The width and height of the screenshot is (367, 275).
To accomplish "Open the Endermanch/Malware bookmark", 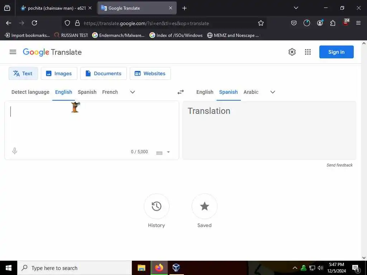I will [x=118, y=35].
